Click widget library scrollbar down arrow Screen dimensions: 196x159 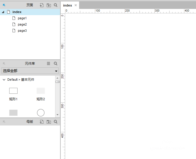[x=57, y=115]
